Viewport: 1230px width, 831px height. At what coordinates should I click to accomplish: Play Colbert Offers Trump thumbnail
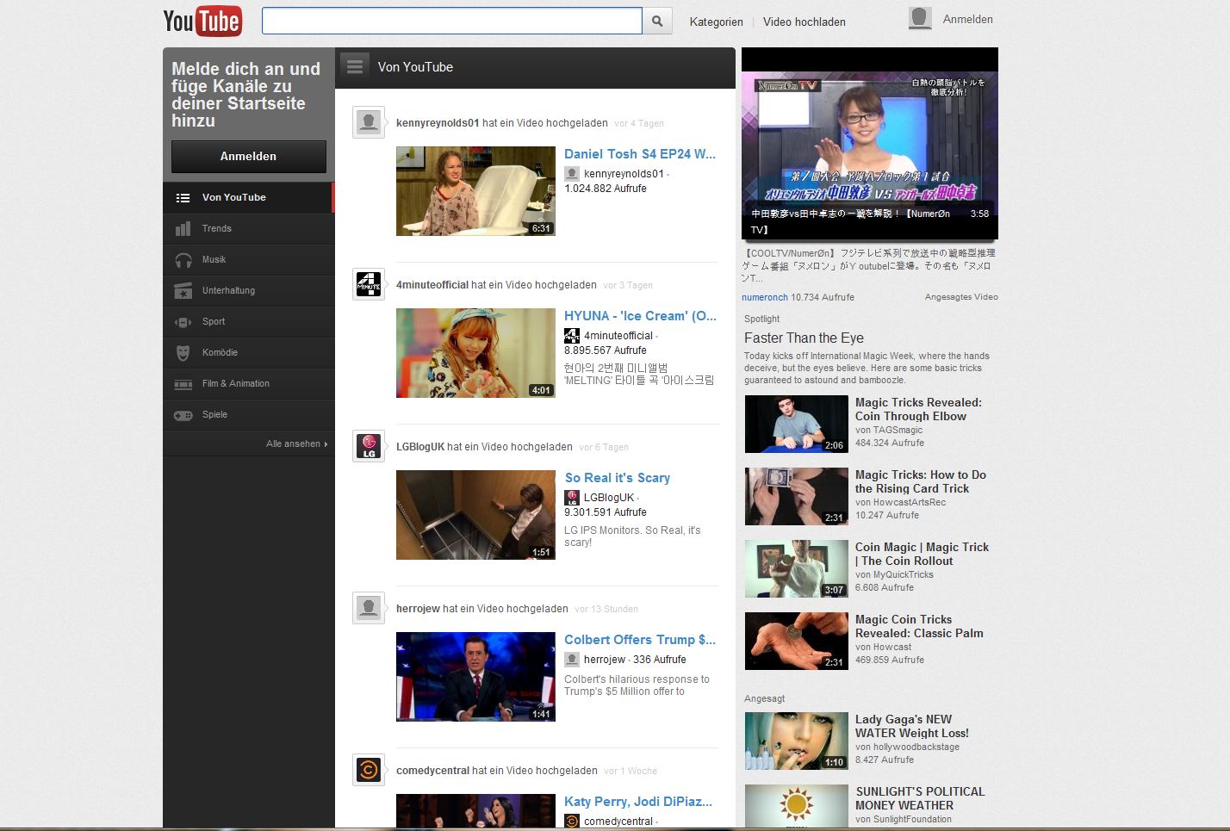click(475, 677)
